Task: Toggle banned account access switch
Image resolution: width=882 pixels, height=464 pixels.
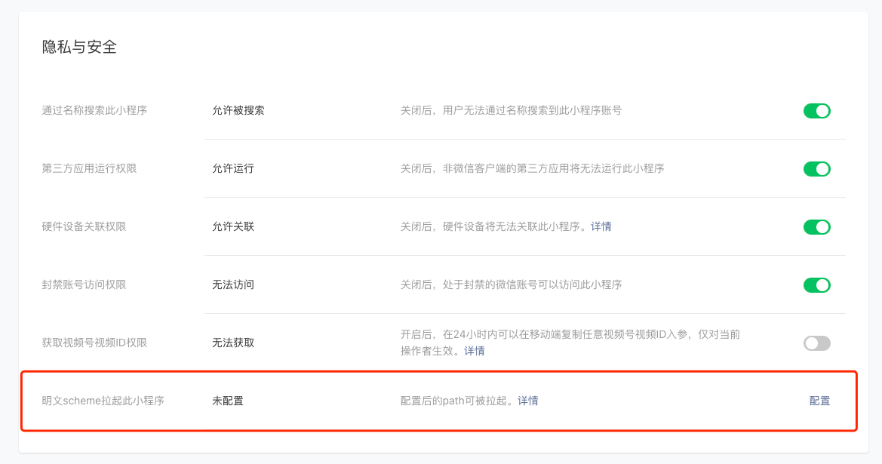Action: point(817,284)
